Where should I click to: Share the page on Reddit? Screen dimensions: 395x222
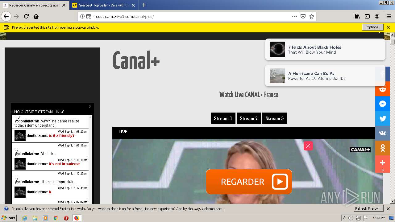(x=383, y=89)
